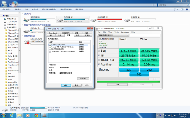The height and width of the screenshot is (118, 190).
Task: Select TOSHIBA MK5065GSX USB Device row
Action: (x=68, y=51)
